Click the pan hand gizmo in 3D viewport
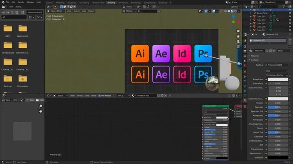 (x=238, y=36)
